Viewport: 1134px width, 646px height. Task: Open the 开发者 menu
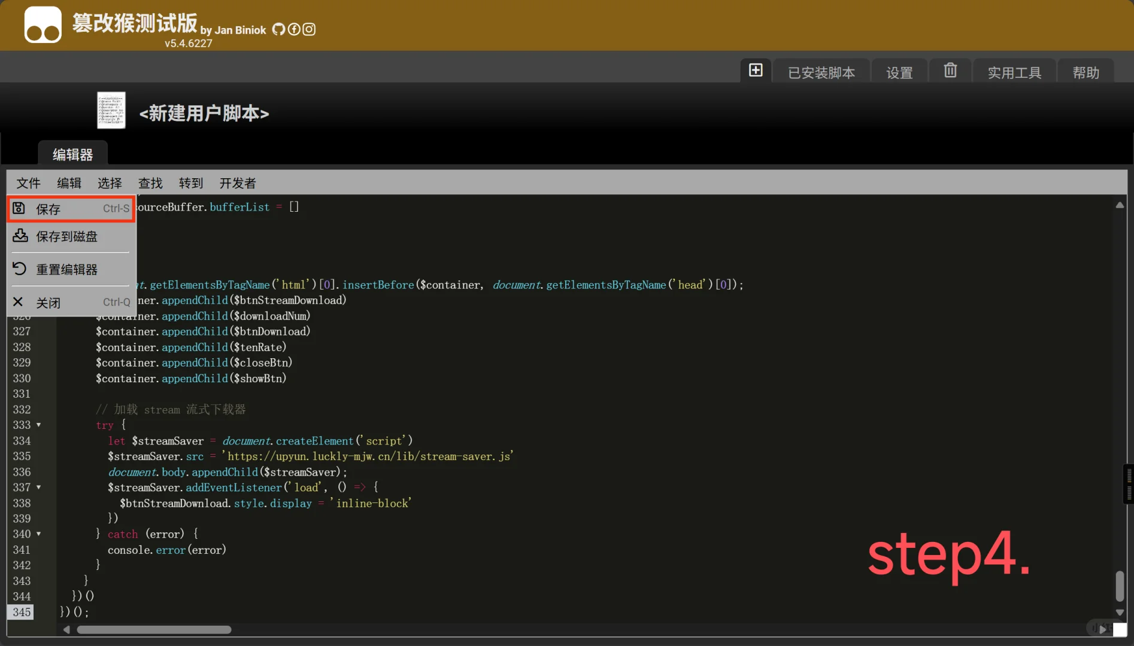238,183
